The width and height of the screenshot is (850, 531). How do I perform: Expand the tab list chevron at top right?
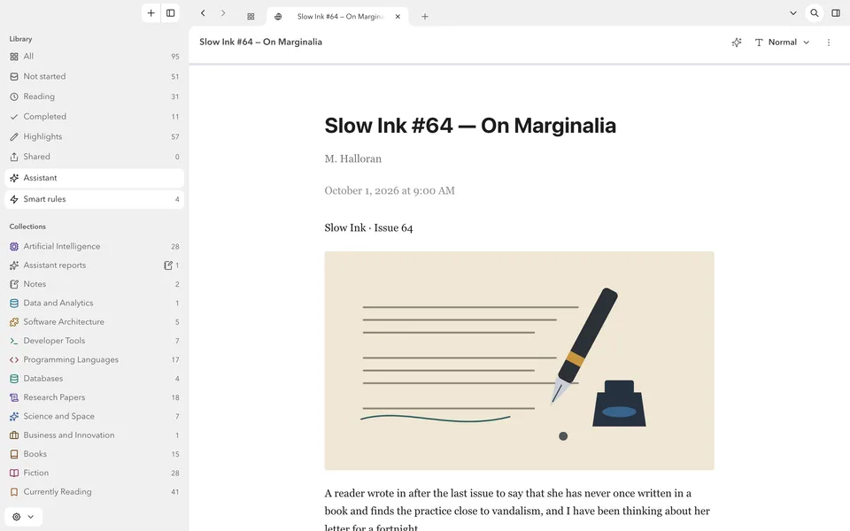pos(793,13)
